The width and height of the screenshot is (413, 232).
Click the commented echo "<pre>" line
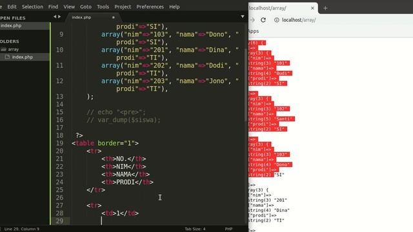tap(116, 112)
